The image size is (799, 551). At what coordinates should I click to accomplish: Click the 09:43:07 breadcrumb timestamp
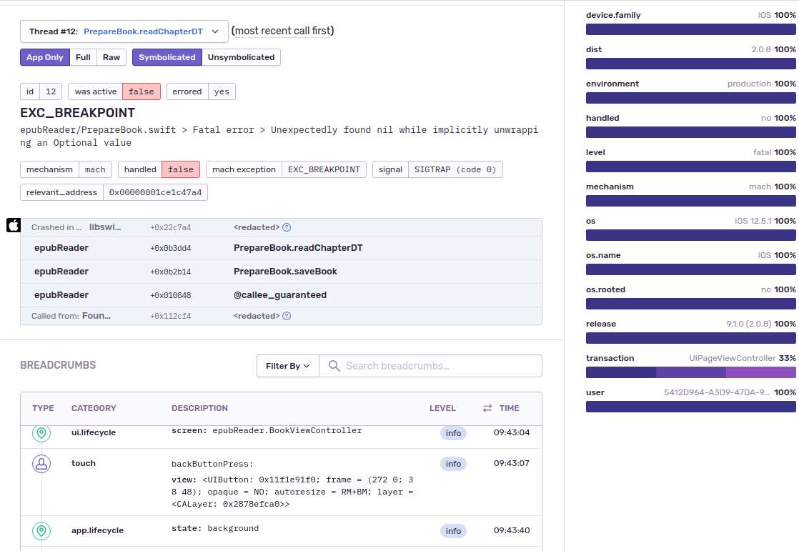[512, 463]
